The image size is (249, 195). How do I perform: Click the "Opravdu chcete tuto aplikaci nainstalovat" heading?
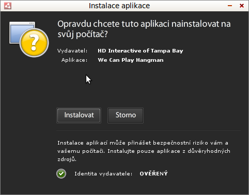[144, 29]
